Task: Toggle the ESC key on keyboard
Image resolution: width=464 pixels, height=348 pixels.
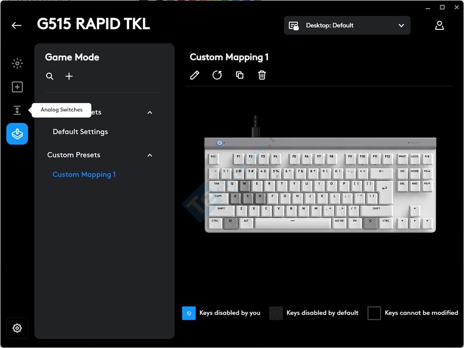Action: [213, 157]
